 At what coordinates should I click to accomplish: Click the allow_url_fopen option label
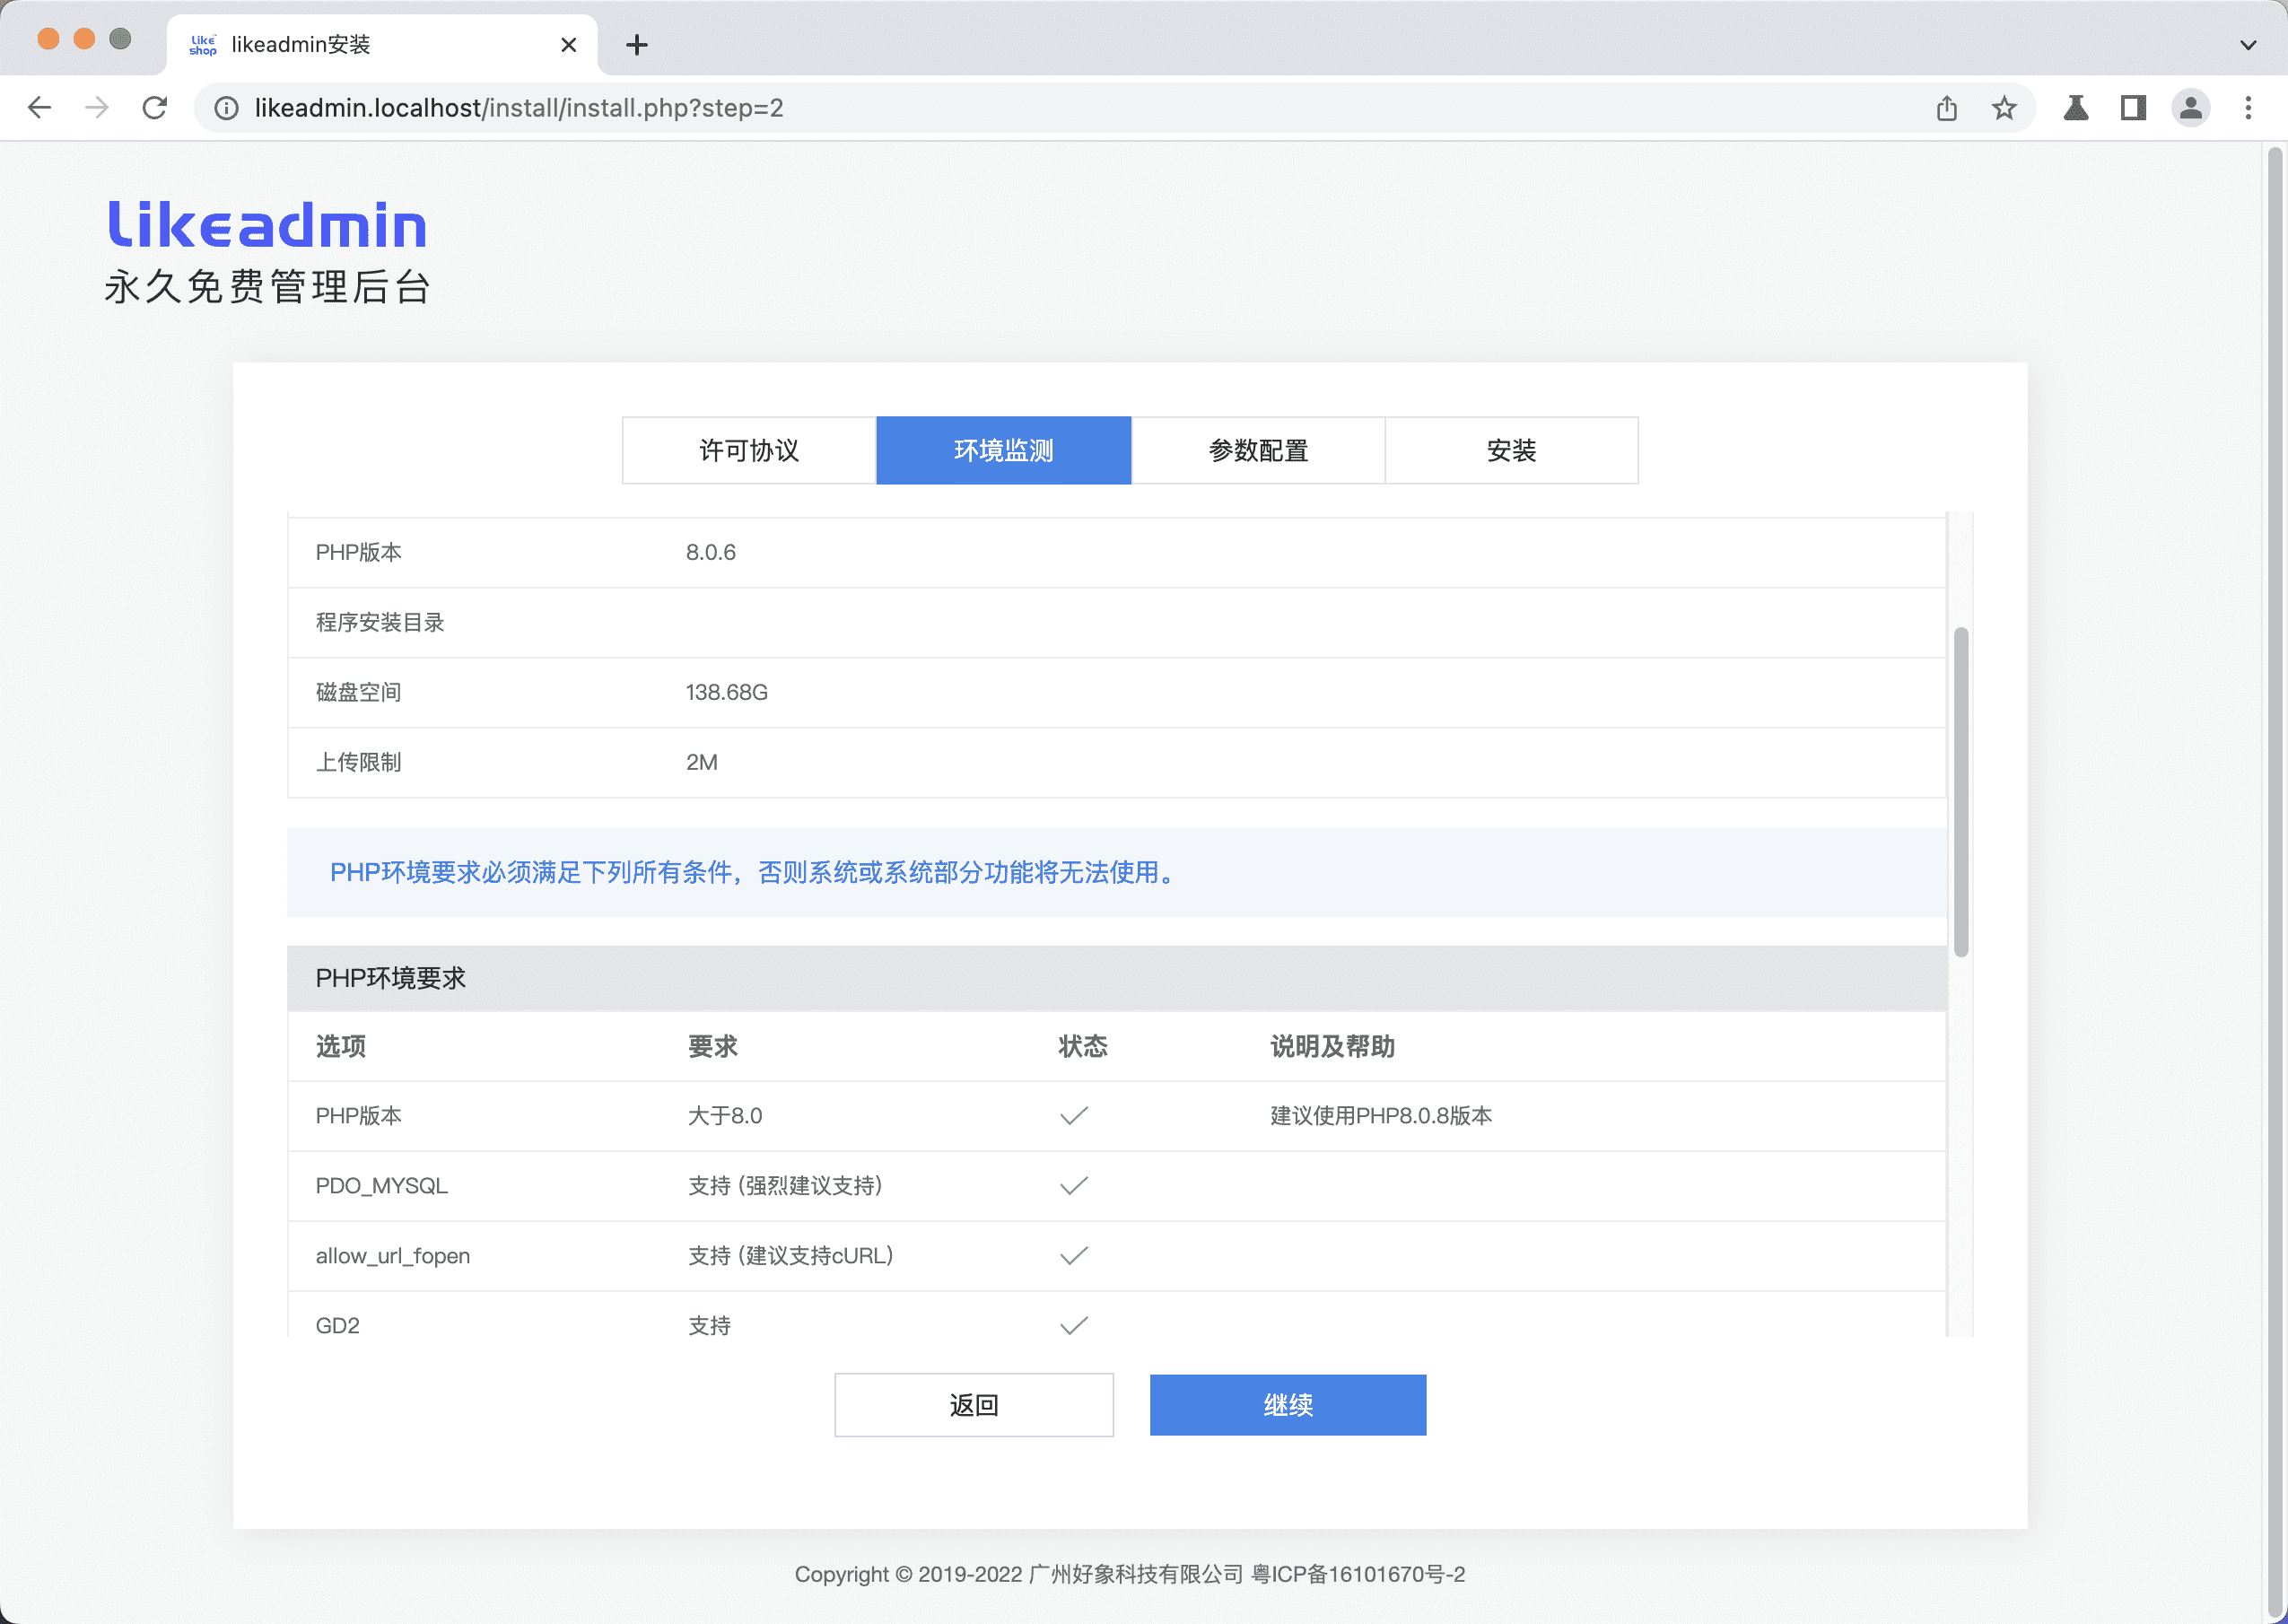click(393, 1256)
